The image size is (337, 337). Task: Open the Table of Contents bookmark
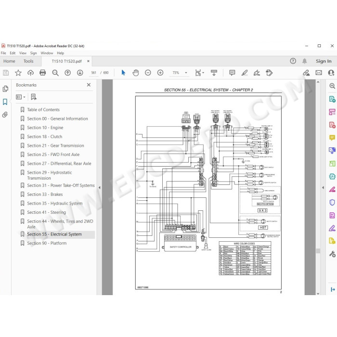[43, 110]
